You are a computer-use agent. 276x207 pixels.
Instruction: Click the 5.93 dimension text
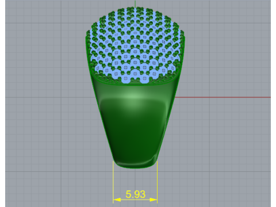(136, 194)
